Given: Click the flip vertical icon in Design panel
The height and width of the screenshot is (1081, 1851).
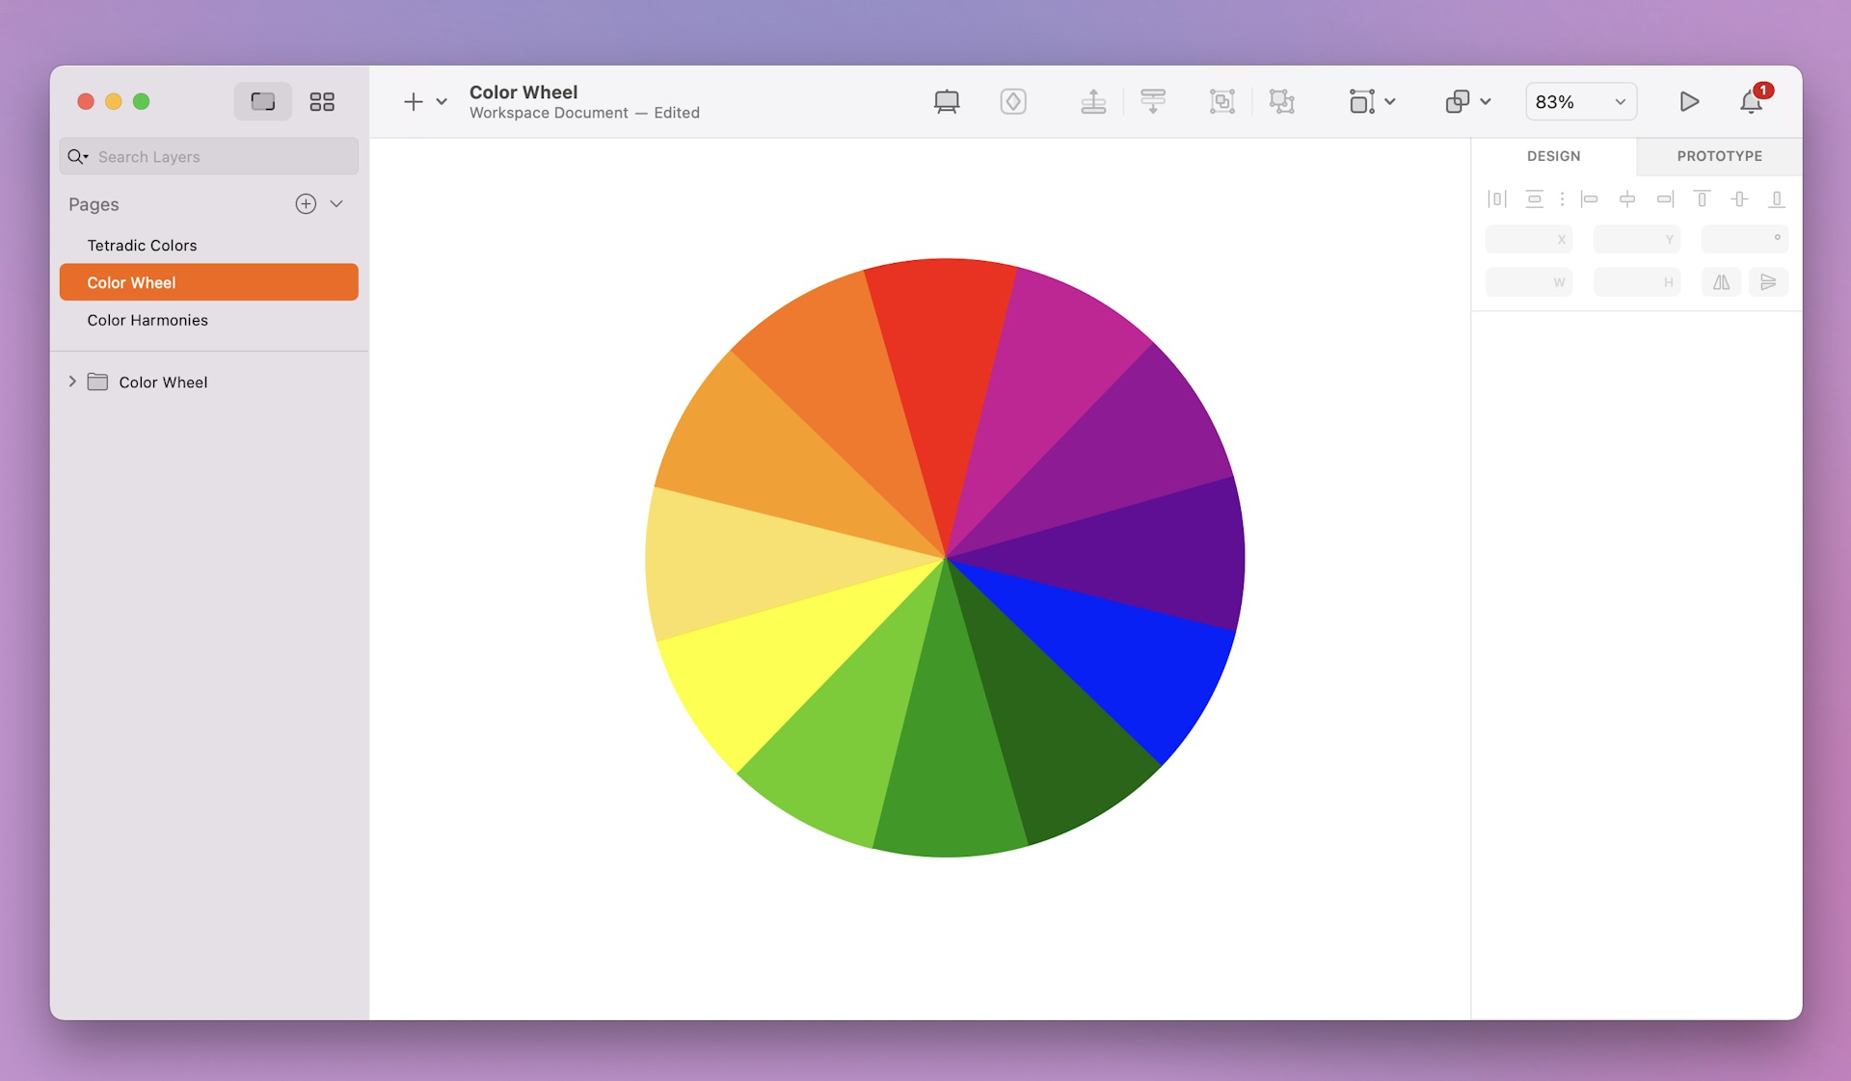Looking at the screenshot, I should click(1769, 282).
